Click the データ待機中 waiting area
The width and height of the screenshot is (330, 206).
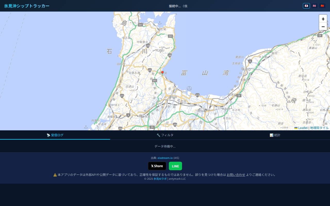click(165, 146)
